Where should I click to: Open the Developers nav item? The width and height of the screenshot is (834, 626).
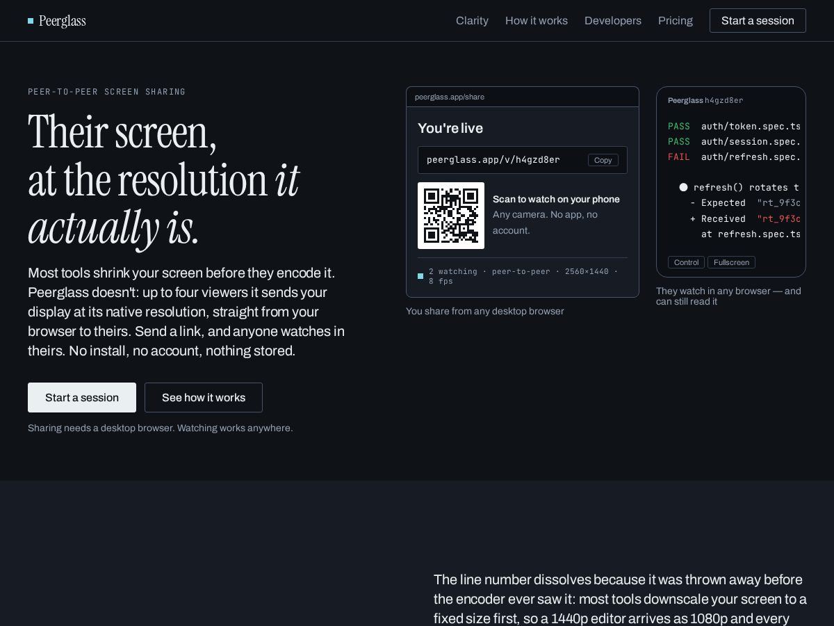click(613, 21)
